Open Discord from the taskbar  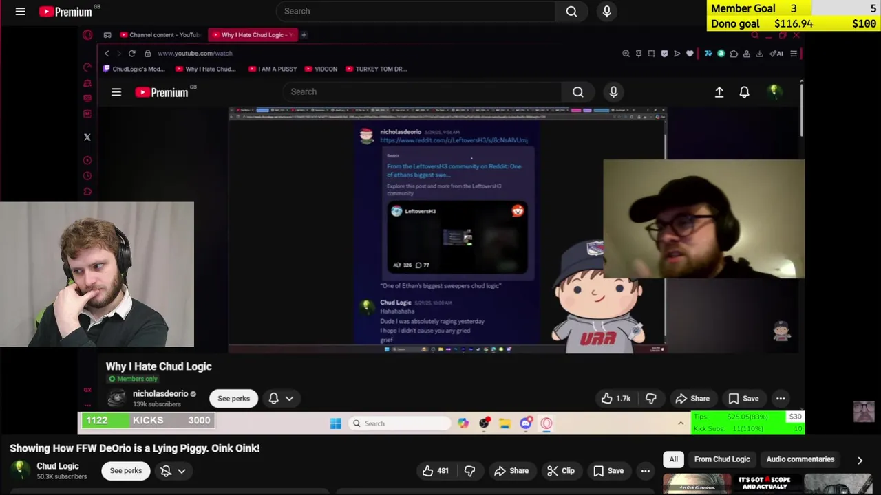526,423
